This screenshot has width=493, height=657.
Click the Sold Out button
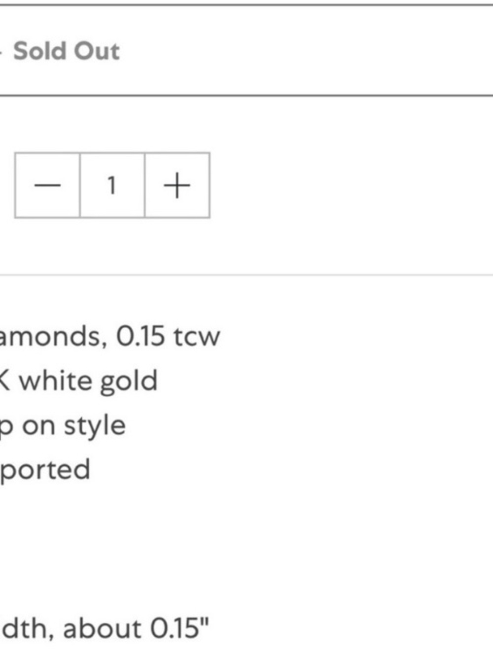coord(67,51)
